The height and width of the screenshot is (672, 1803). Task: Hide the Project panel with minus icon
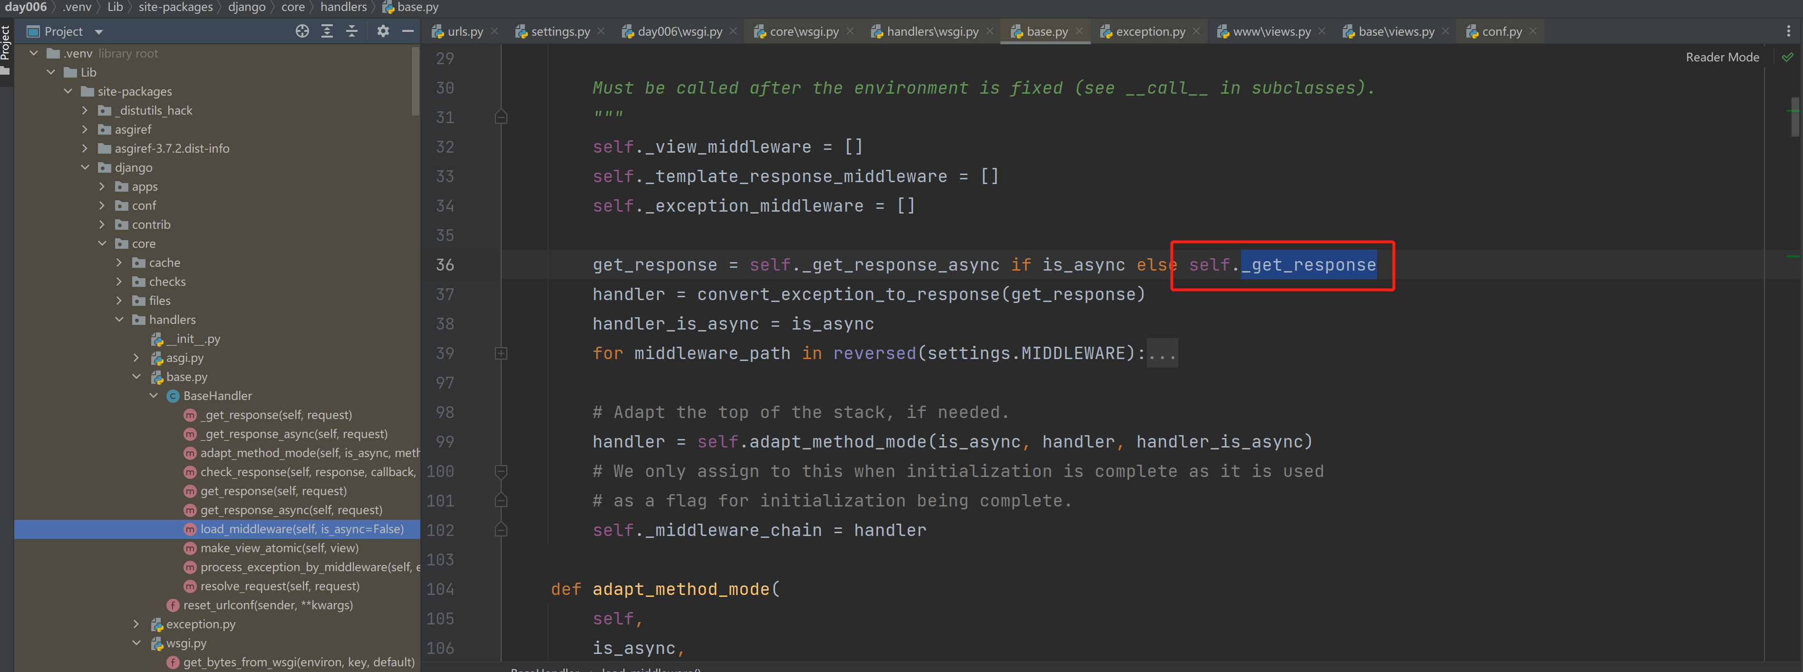click(x=407, y=31)
